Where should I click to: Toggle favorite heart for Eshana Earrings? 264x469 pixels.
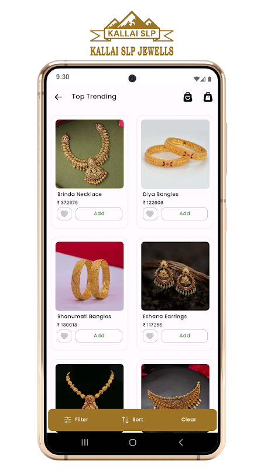pyautogui.click(x=150, y=336)
